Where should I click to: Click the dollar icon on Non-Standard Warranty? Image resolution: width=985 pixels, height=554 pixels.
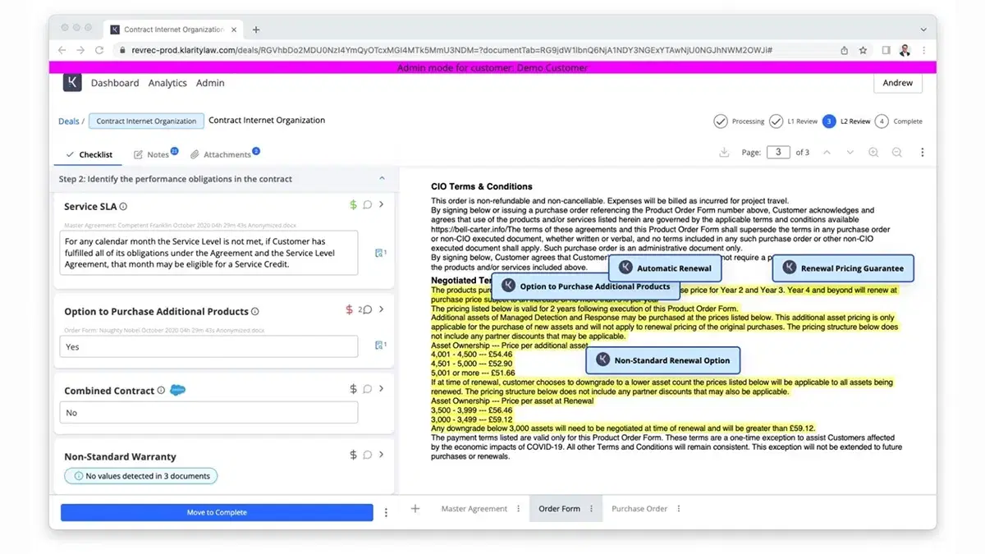coord(354,455)
